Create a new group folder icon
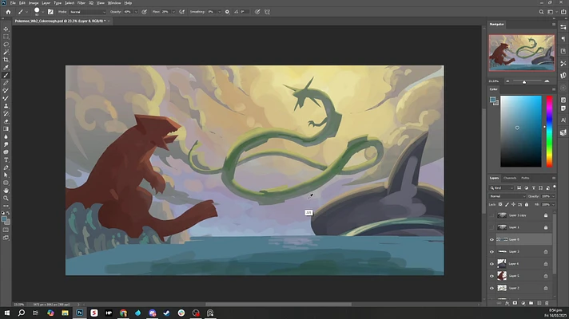This screenshot has width=569, height=319. pos(531,303)
